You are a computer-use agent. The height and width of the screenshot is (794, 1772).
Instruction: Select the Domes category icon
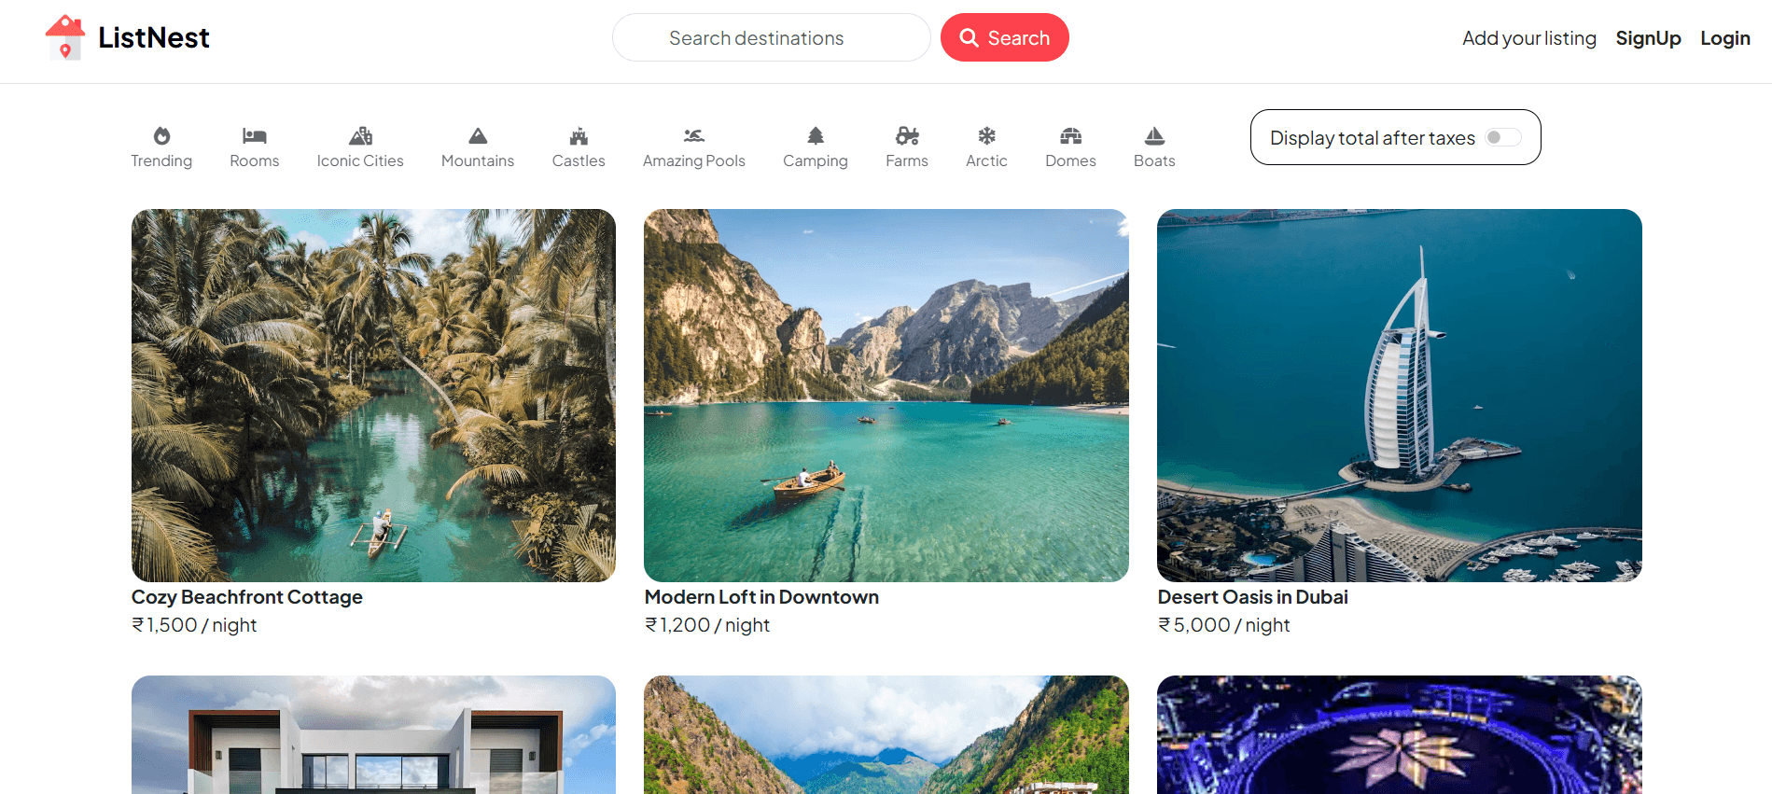1070,136
